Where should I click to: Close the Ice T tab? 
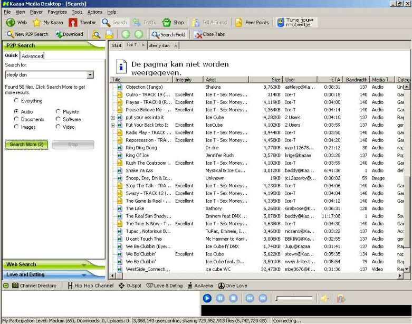pos(143,45)
